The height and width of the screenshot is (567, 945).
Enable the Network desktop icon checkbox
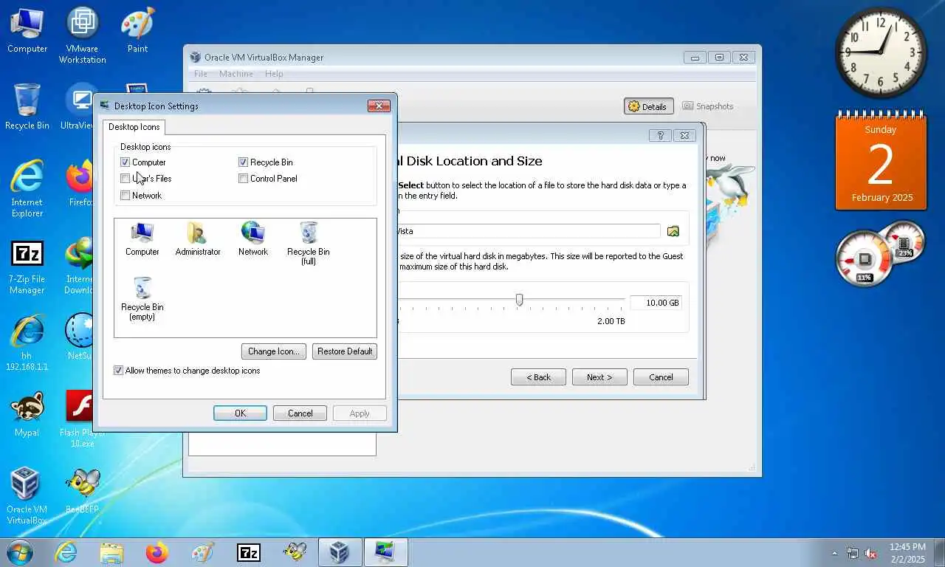pos(125,196)
